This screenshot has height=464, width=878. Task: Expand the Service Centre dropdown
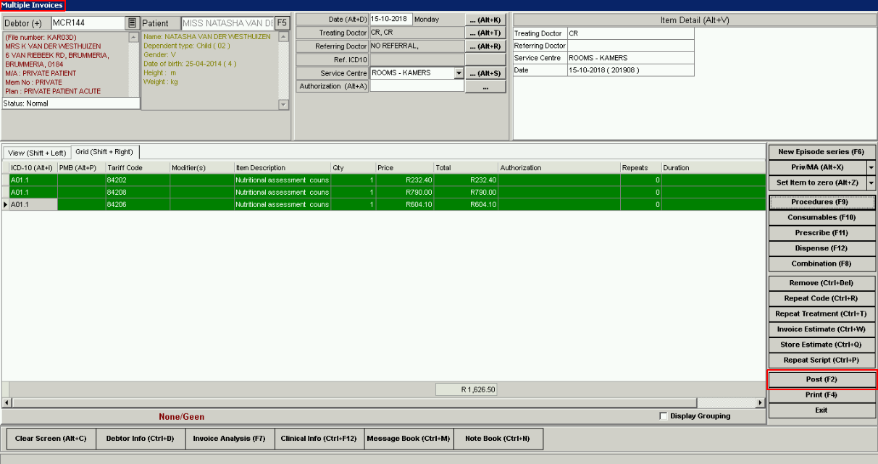[x=459, y=73]
